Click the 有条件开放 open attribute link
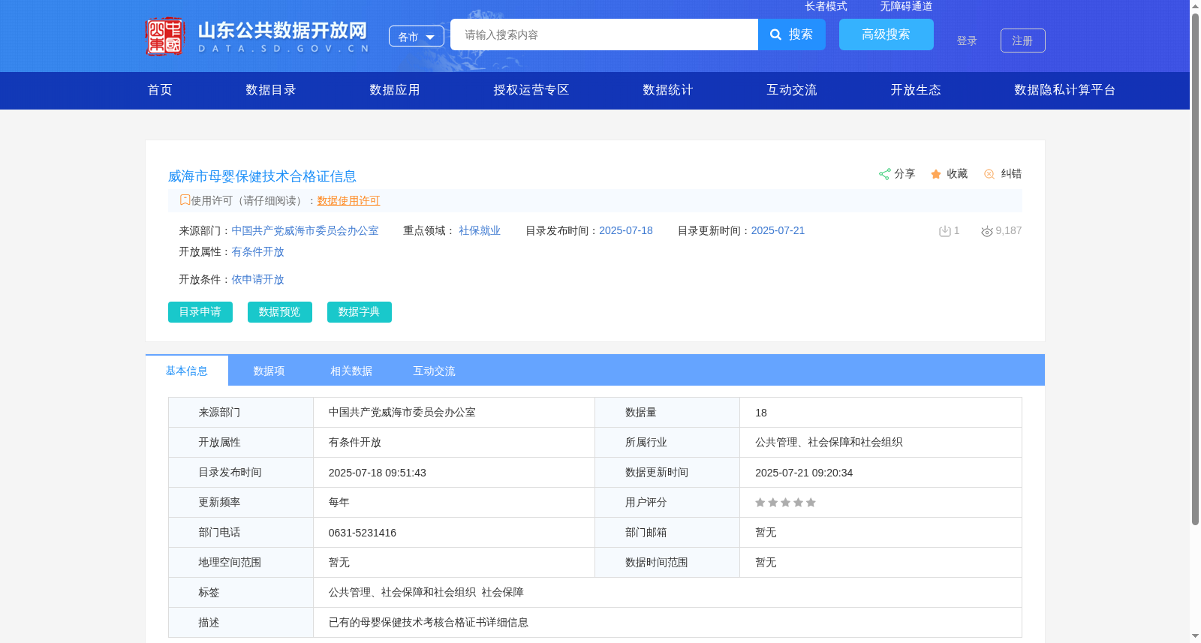Screen dimensions: 1201x643 (257, 251)
